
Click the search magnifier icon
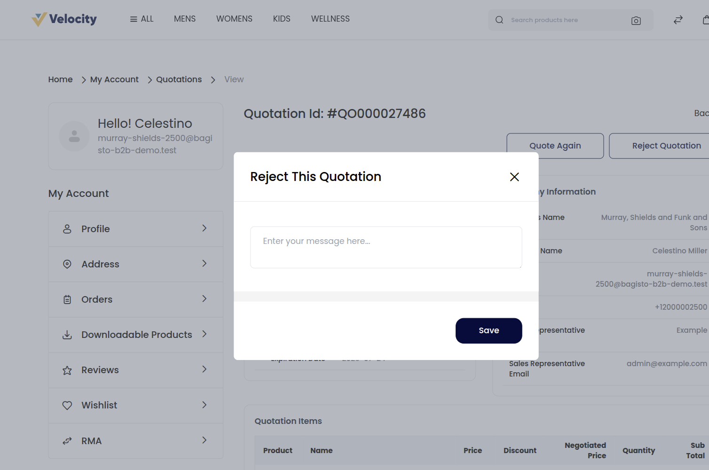(499, 20)
